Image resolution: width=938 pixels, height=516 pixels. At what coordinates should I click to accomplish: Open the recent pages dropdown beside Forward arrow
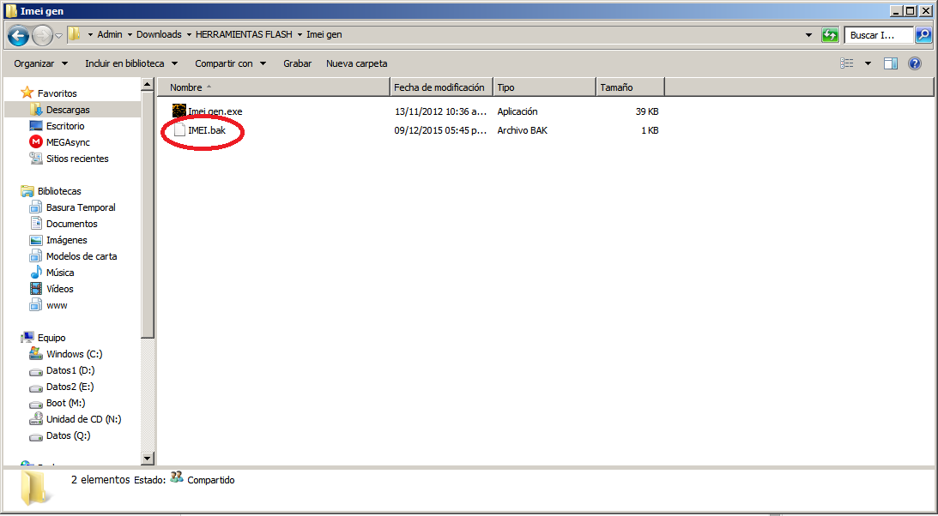pyautogui.click(x=58, y=35)
